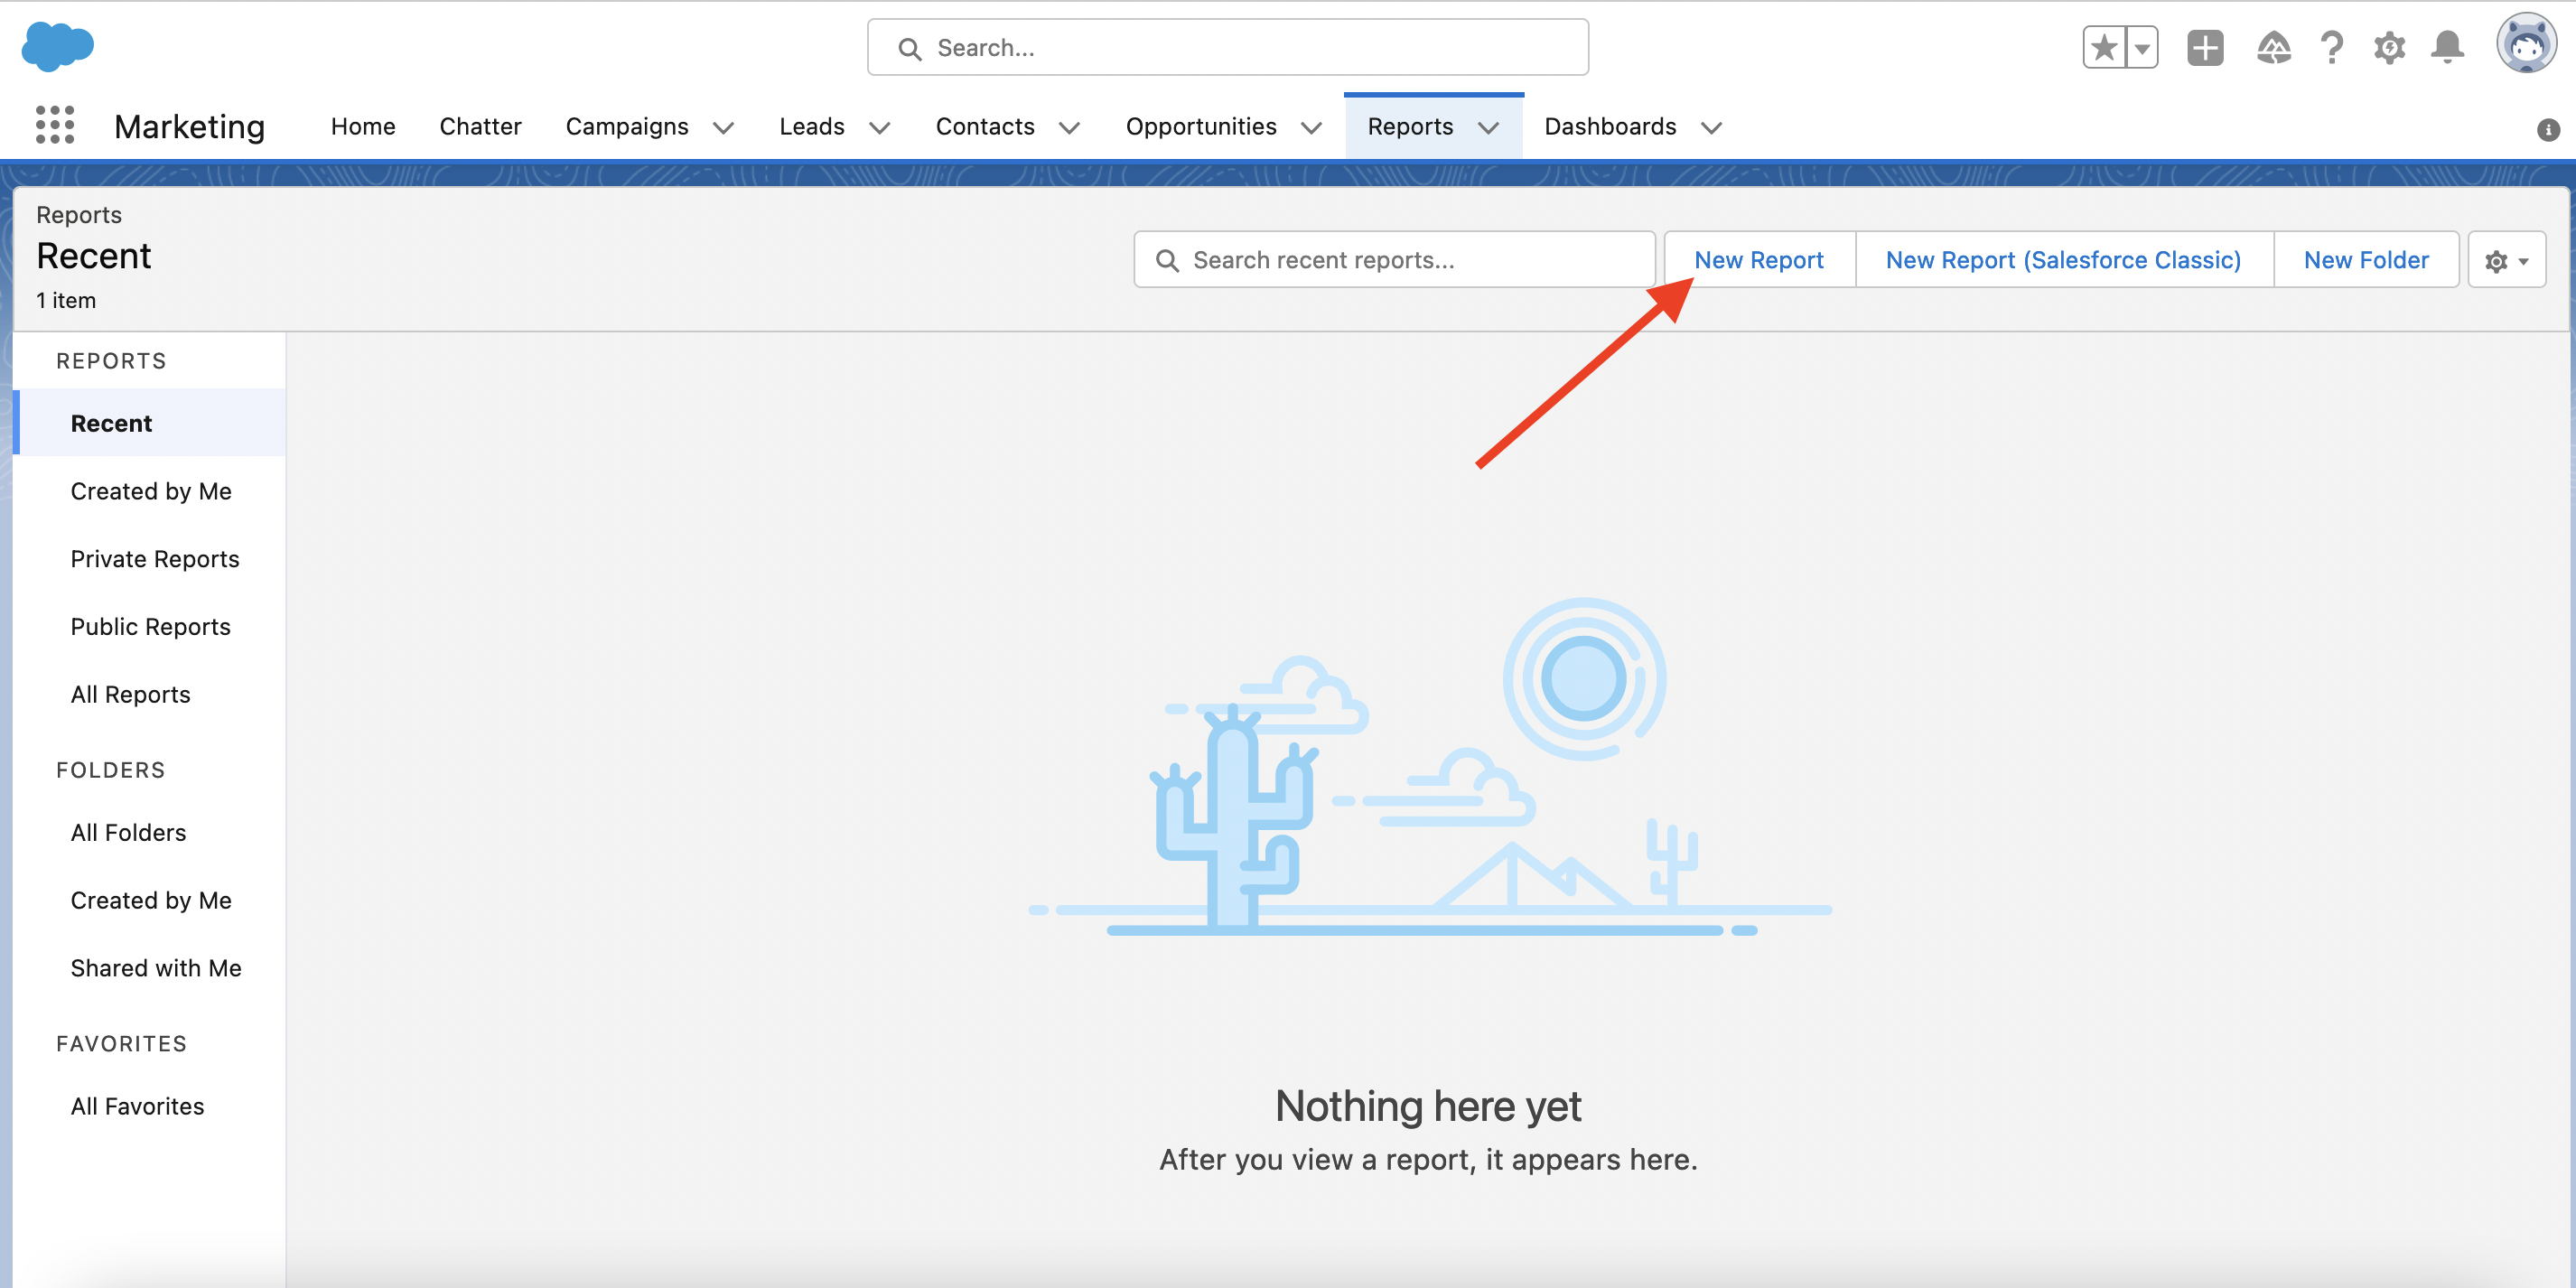This screenshot has width=2576, height=1288.
Task: Open the Chatter tab
Action: coord(480,126)
